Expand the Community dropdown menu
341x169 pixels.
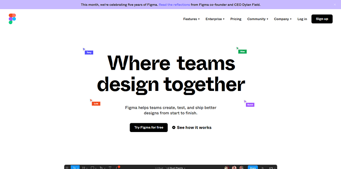pos(258,19)
